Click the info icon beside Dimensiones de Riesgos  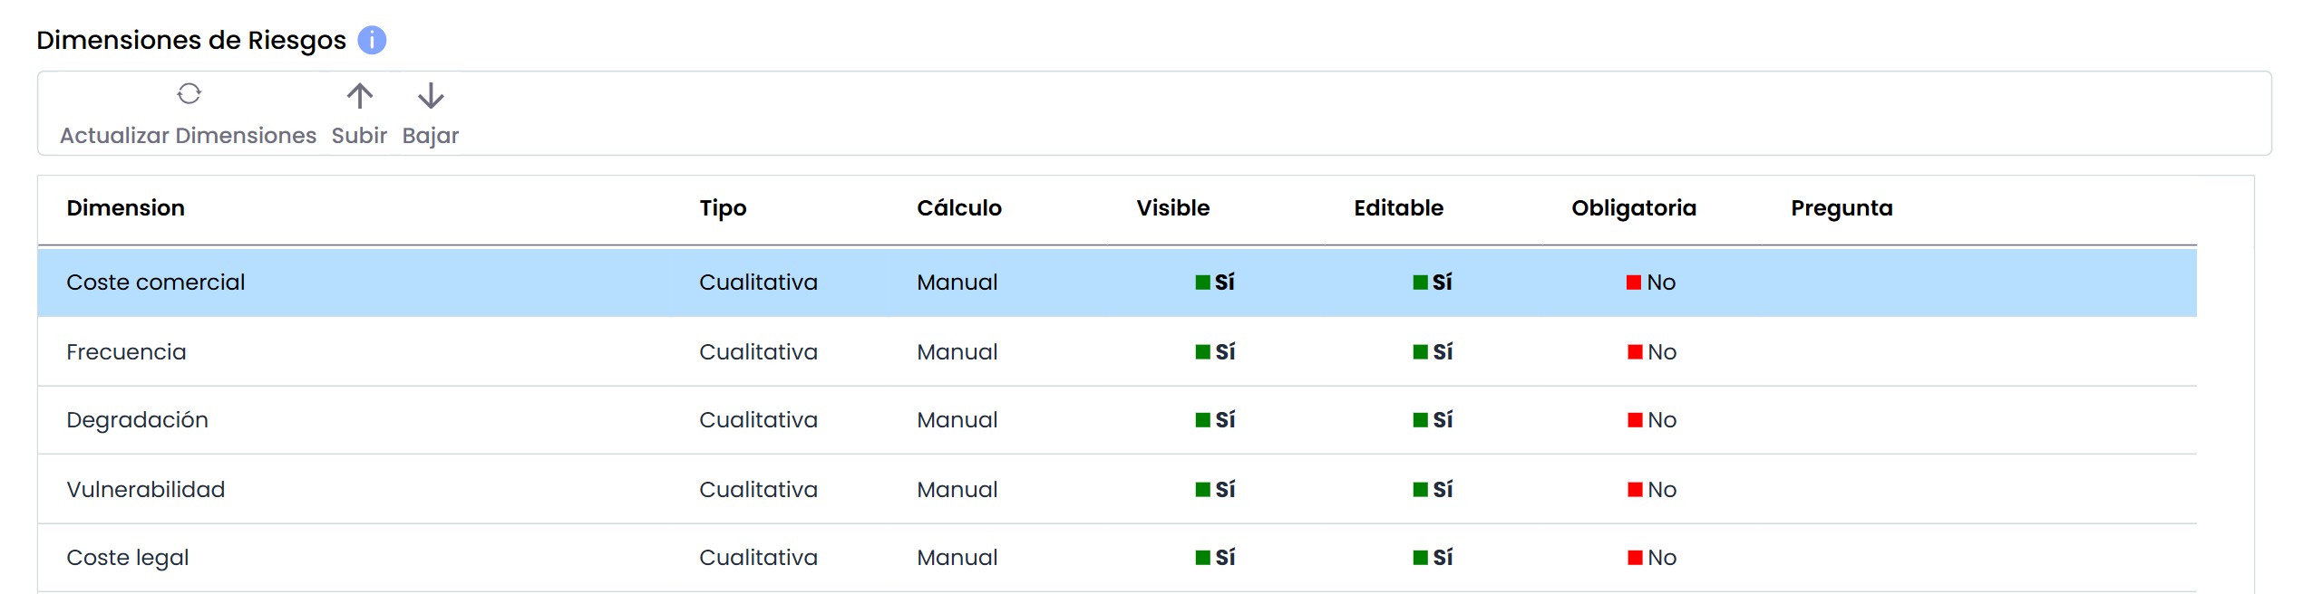372,40
